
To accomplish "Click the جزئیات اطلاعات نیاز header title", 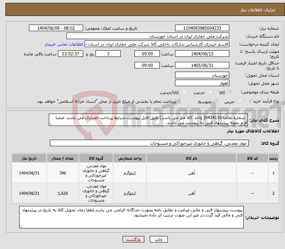I will coord(258,10).
